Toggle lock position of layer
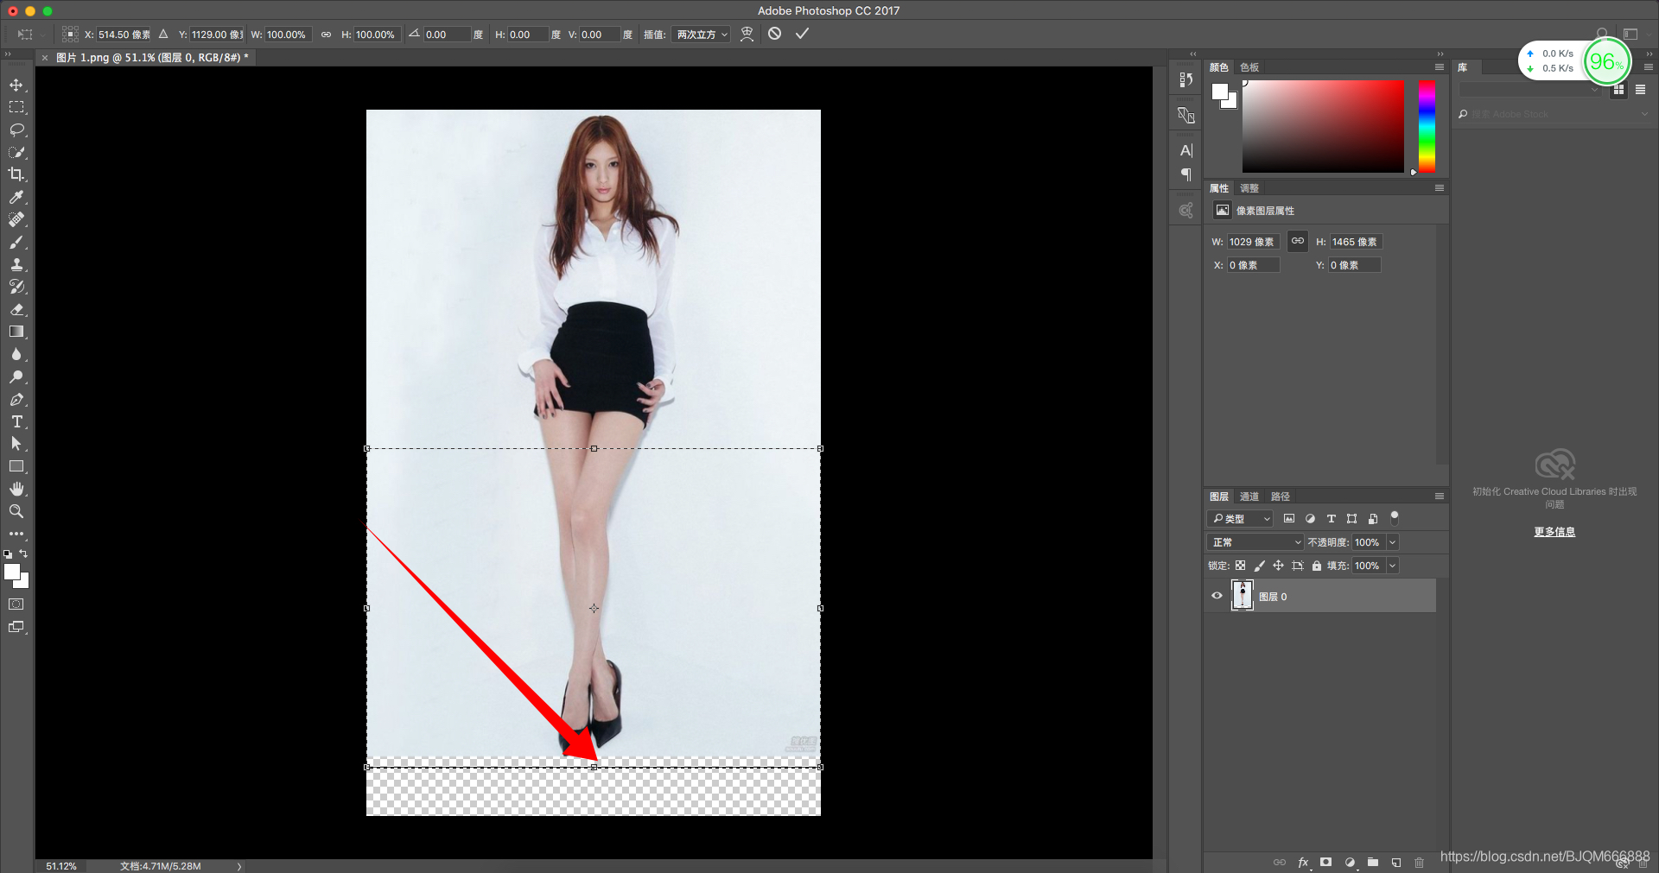This screenshot has width=1659, height=873. tap(1278, 566)
